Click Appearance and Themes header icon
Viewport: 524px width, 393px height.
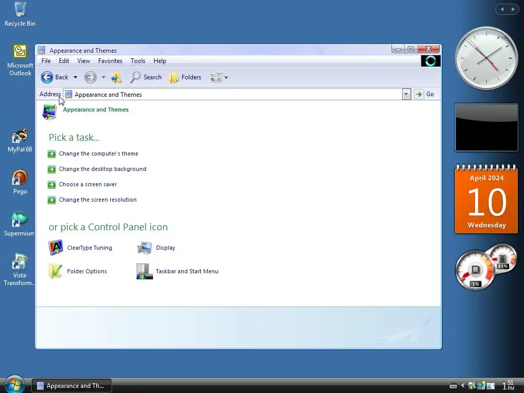click(49, 112)
